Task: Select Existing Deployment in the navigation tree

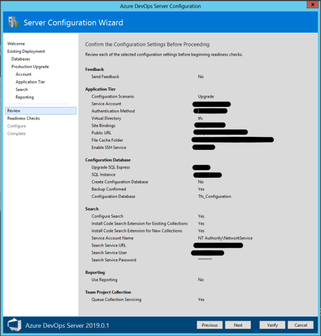Action: (x=26, y=51)
